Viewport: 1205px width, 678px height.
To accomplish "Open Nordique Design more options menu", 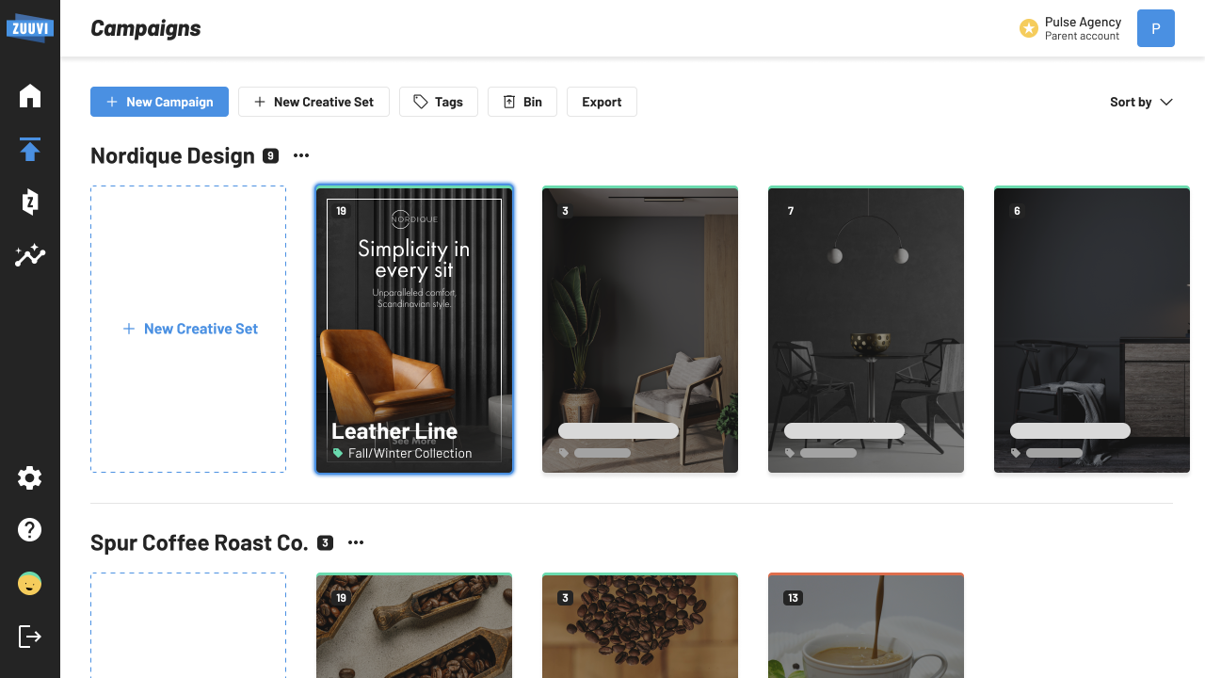I will pos(301,156).
